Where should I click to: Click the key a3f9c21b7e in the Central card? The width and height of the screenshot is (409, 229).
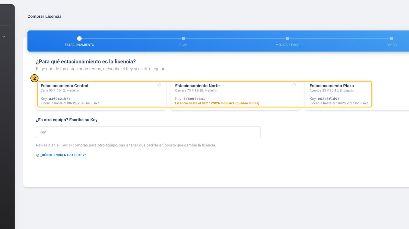pyautogui.click(x=60, y=99)
